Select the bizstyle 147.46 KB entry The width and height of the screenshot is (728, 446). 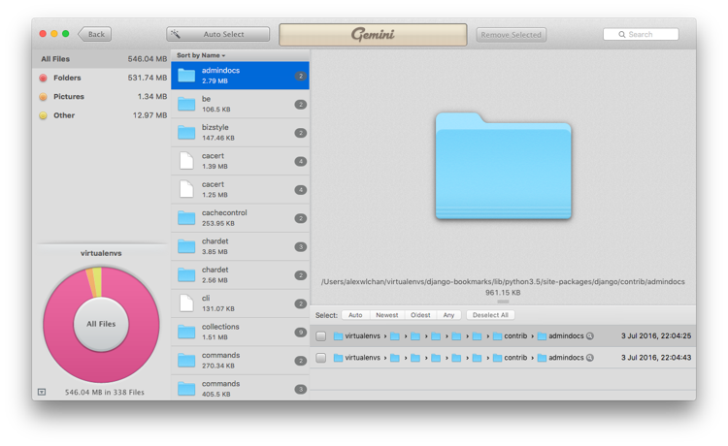[240, 133]
